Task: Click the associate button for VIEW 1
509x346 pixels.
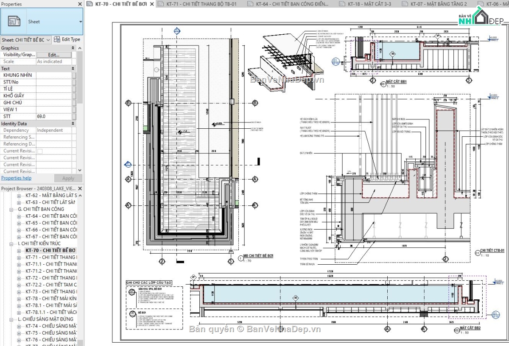Action: pos(74,109)
